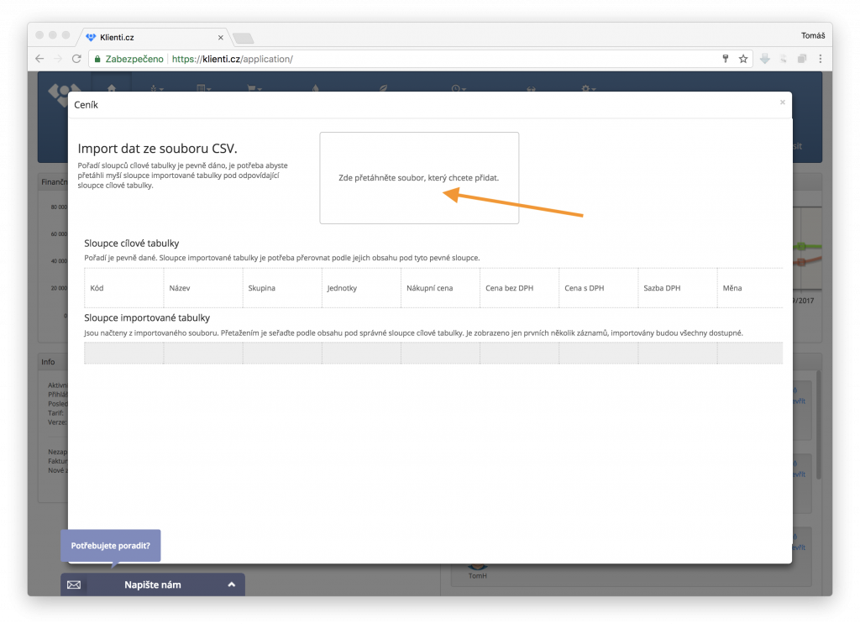Close the Ceník import dialog

point(782,102)
